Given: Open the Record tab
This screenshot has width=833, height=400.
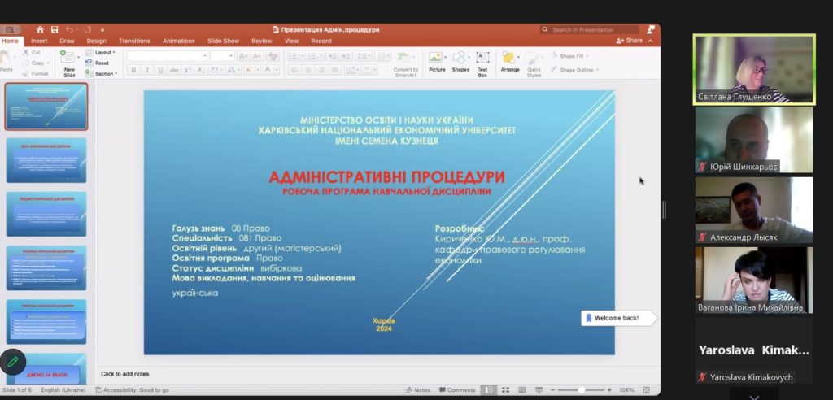Looking at the screenshot, I should (321, 41).
